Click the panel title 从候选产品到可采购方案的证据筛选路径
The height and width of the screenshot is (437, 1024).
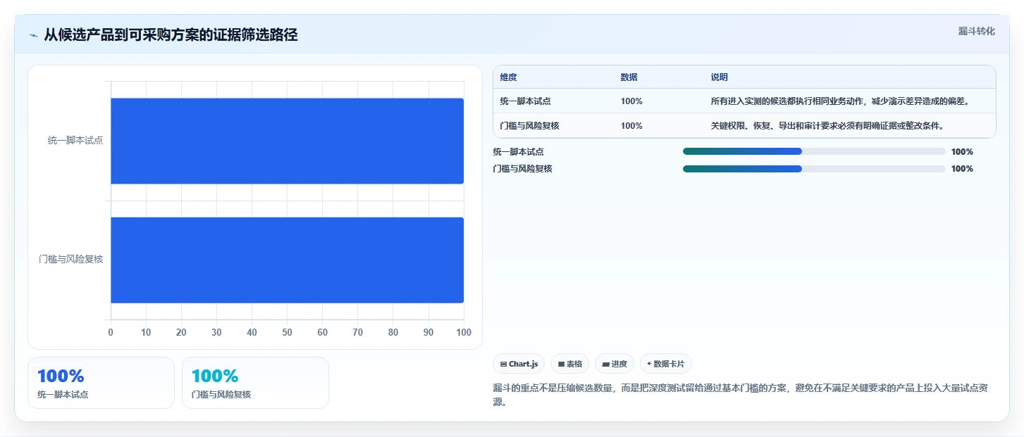171,34
